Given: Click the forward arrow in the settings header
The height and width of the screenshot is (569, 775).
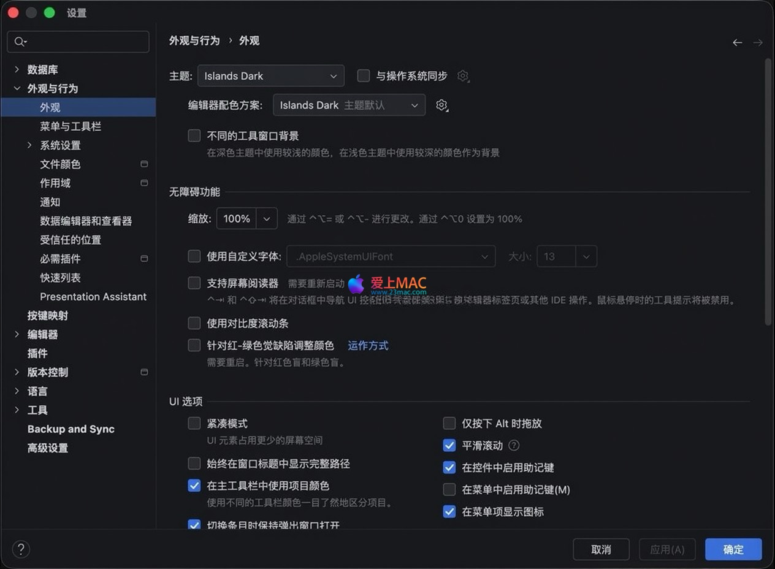Looking at the screenshot, I should click(x=758, y=42).
